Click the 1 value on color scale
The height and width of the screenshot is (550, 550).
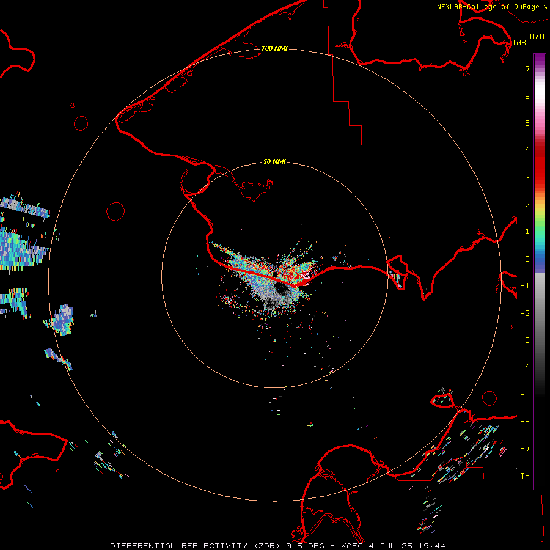pyautogui.click(x=527, y=232)
